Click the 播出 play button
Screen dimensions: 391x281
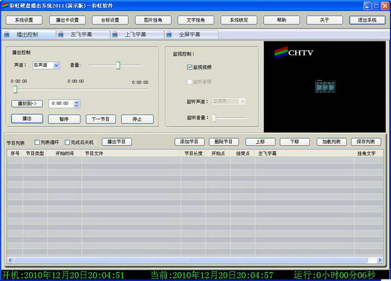tap(27, 118)
